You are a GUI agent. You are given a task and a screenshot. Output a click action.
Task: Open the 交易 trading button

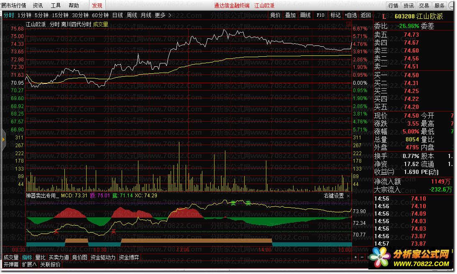[x=424, y=5]
